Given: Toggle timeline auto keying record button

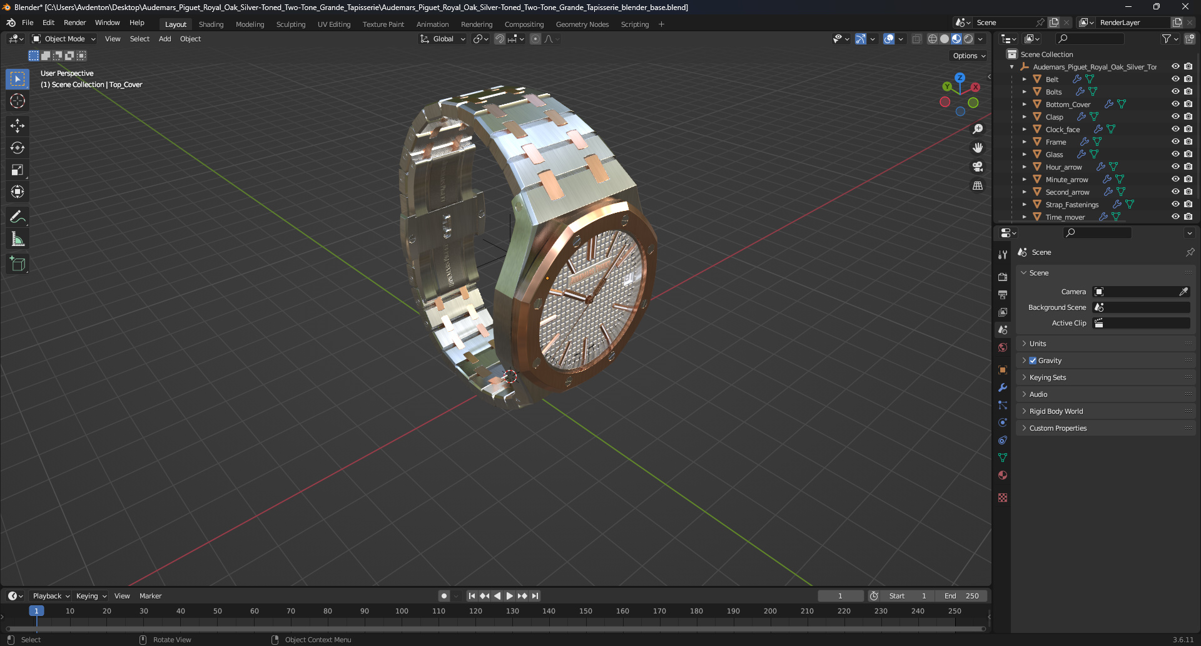Looking at the screenshot, I should click(x=444, y=596).
